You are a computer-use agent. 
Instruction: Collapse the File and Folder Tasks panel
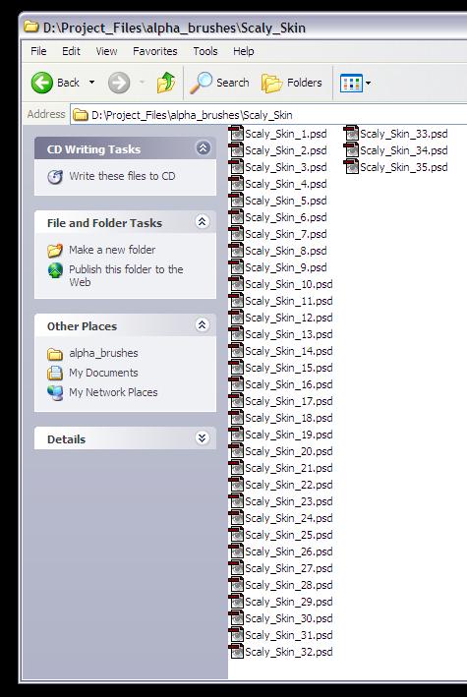[x=202, y=221]
